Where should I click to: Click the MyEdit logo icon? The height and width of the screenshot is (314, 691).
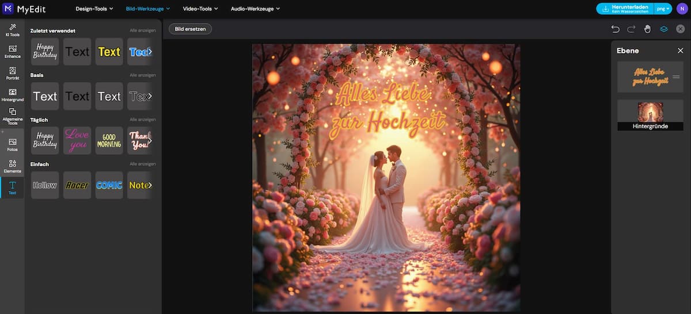(9, 9)
